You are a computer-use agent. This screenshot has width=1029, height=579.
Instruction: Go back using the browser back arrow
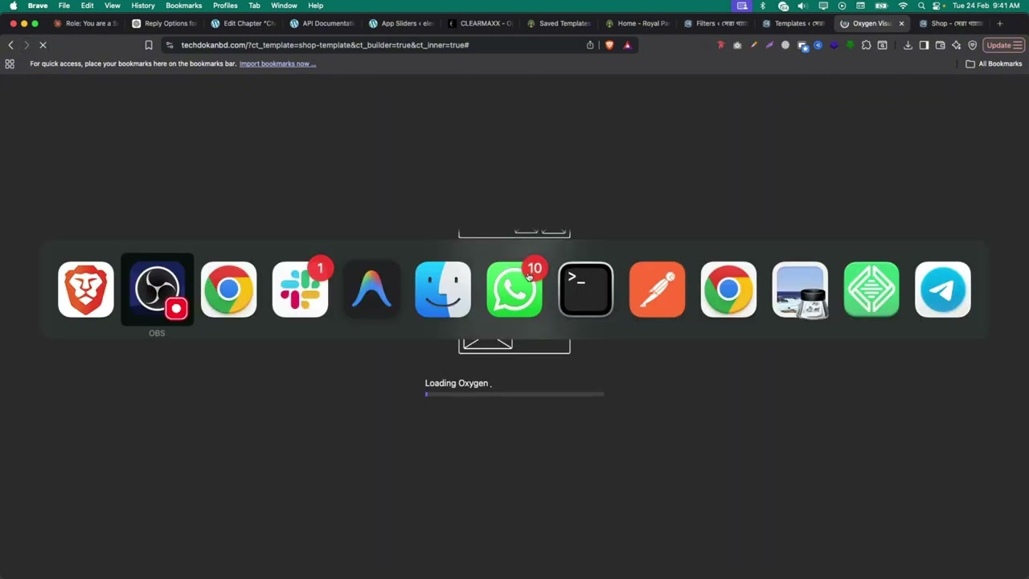coord(10,45)
